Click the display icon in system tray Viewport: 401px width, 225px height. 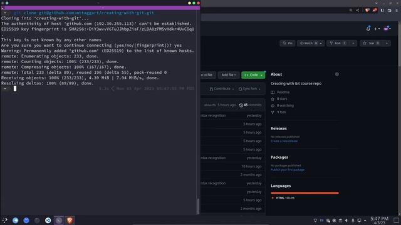tap(359, 221)
